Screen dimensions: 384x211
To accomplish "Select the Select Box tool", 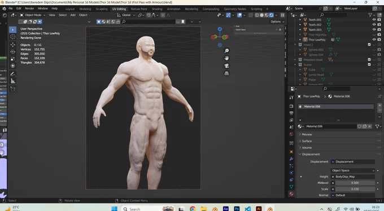I will point(13,29).
